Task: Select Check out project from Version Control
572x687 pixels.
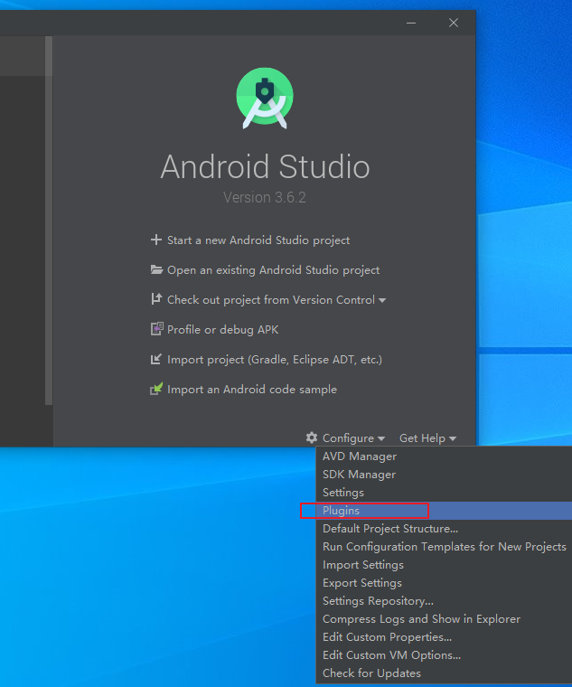Action: tap(271, 300)
